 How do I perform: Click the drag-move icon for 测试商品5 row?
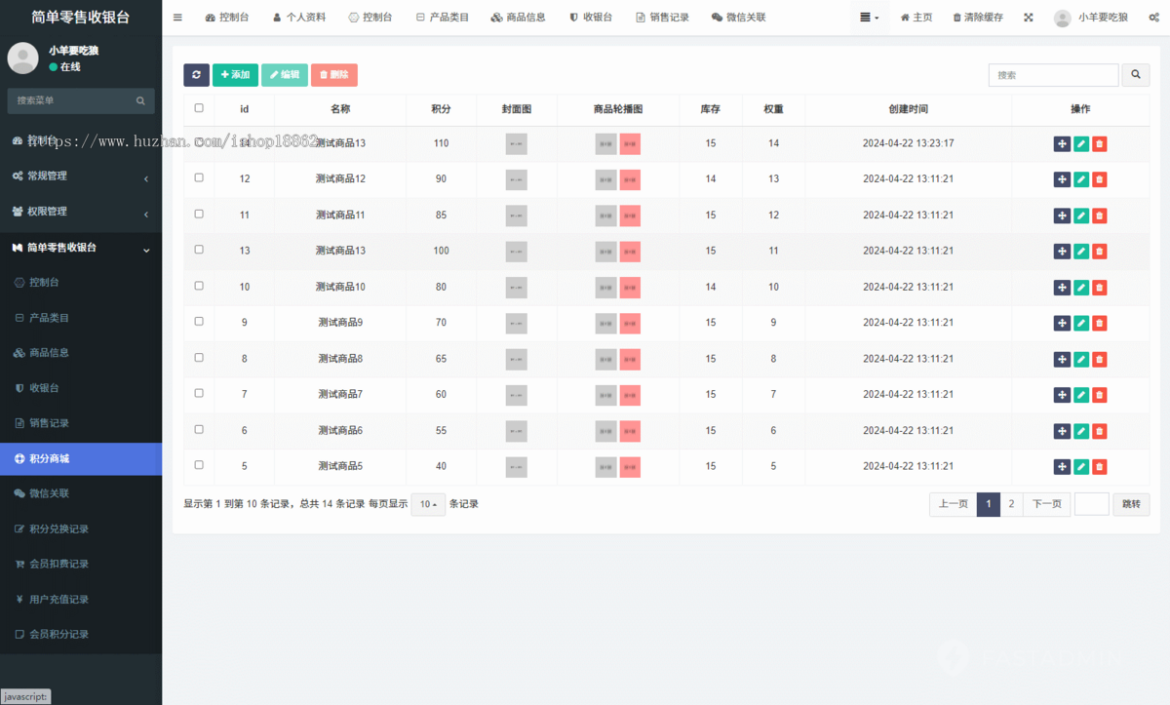[1062, 466]
